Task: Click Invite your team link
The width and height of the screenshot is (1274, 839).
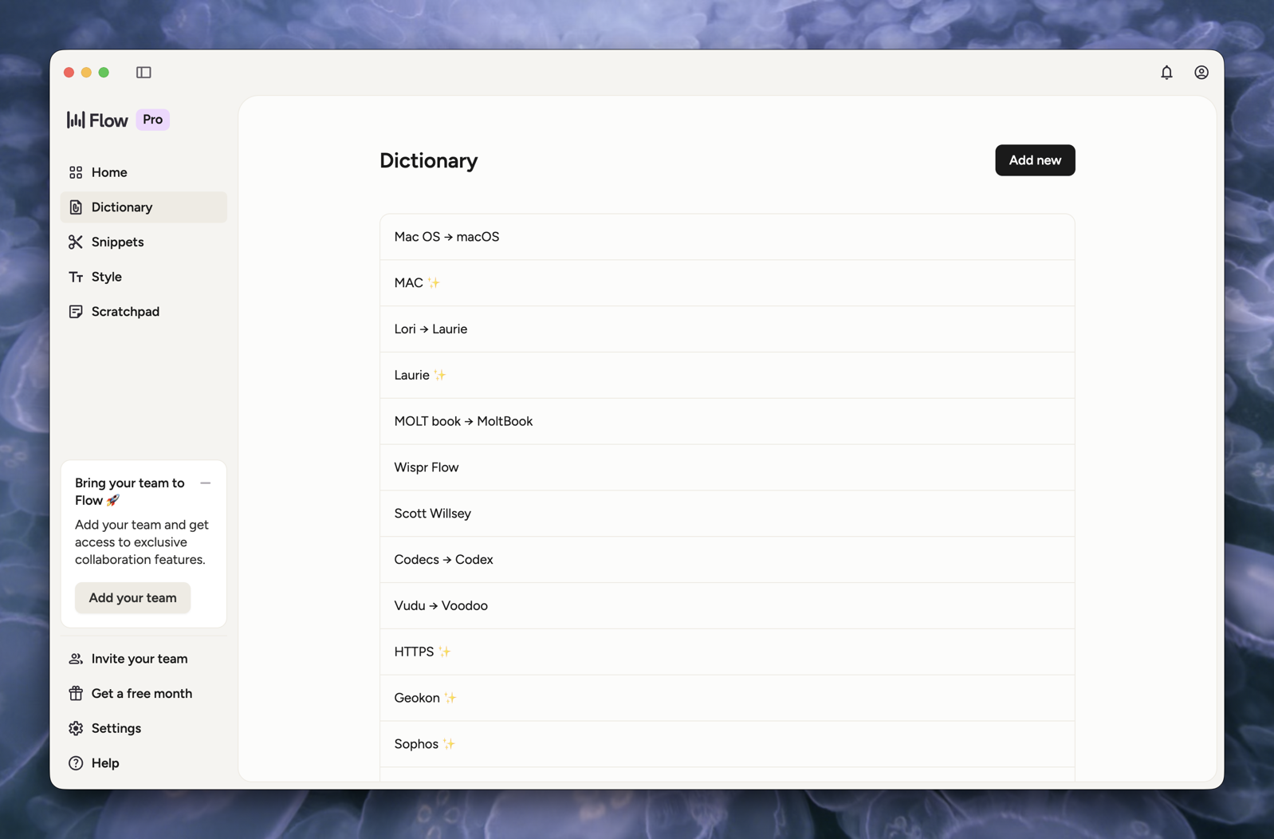Action: (144, 659)
